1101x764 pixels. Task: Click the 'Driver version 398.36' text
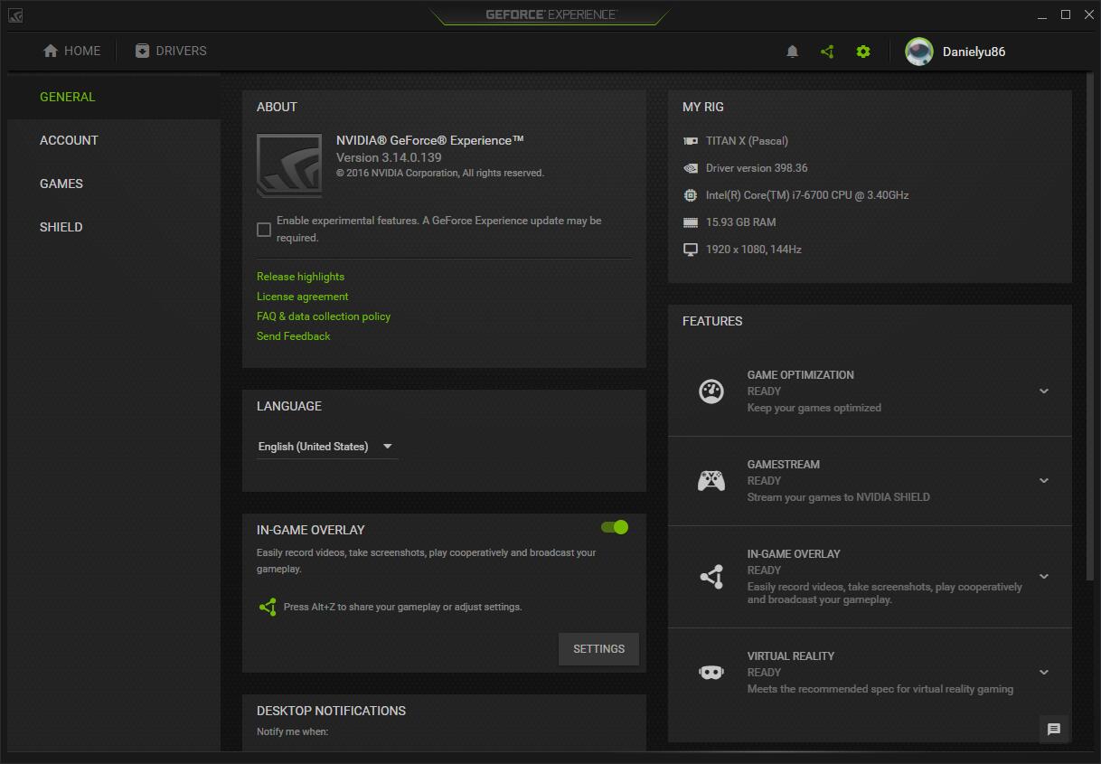(x=757, y=168)
